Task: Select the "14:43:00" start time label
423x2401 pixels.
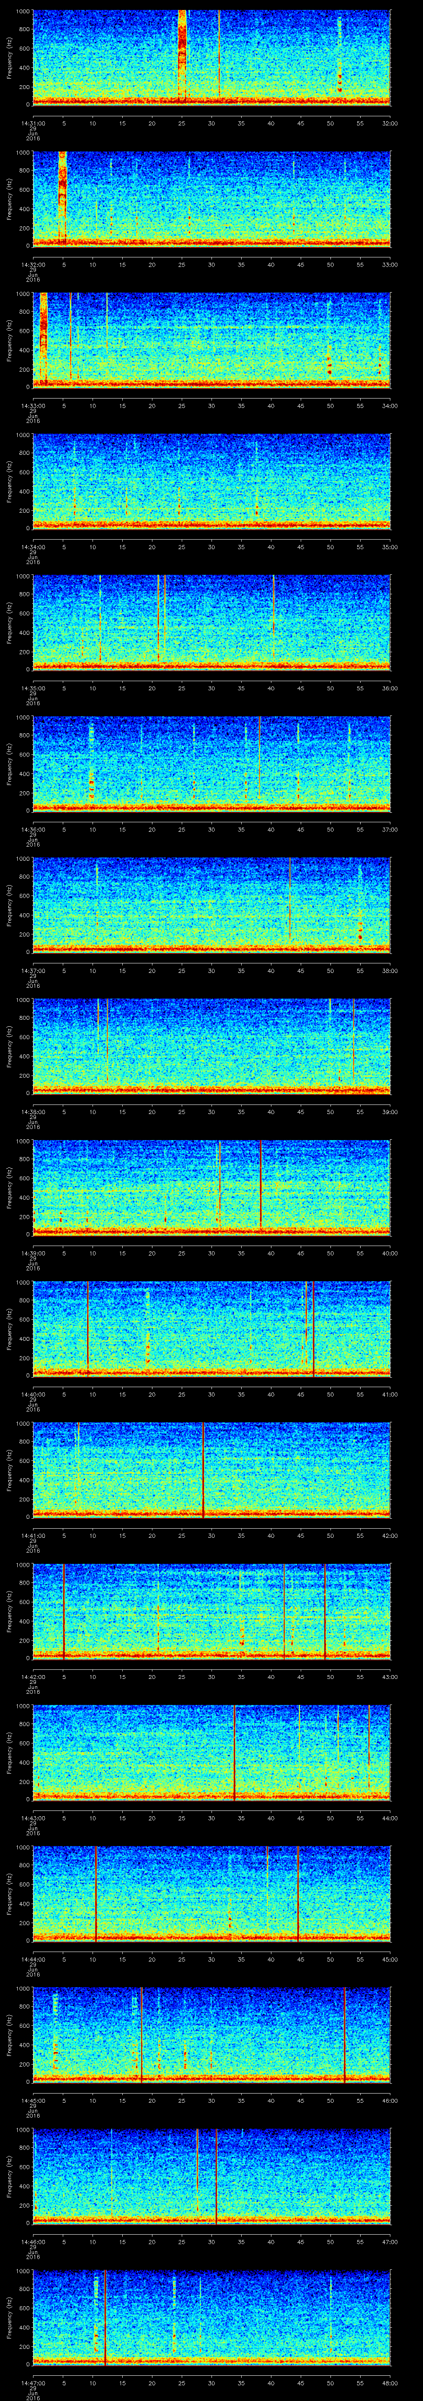Action: tap(33, 1818)
